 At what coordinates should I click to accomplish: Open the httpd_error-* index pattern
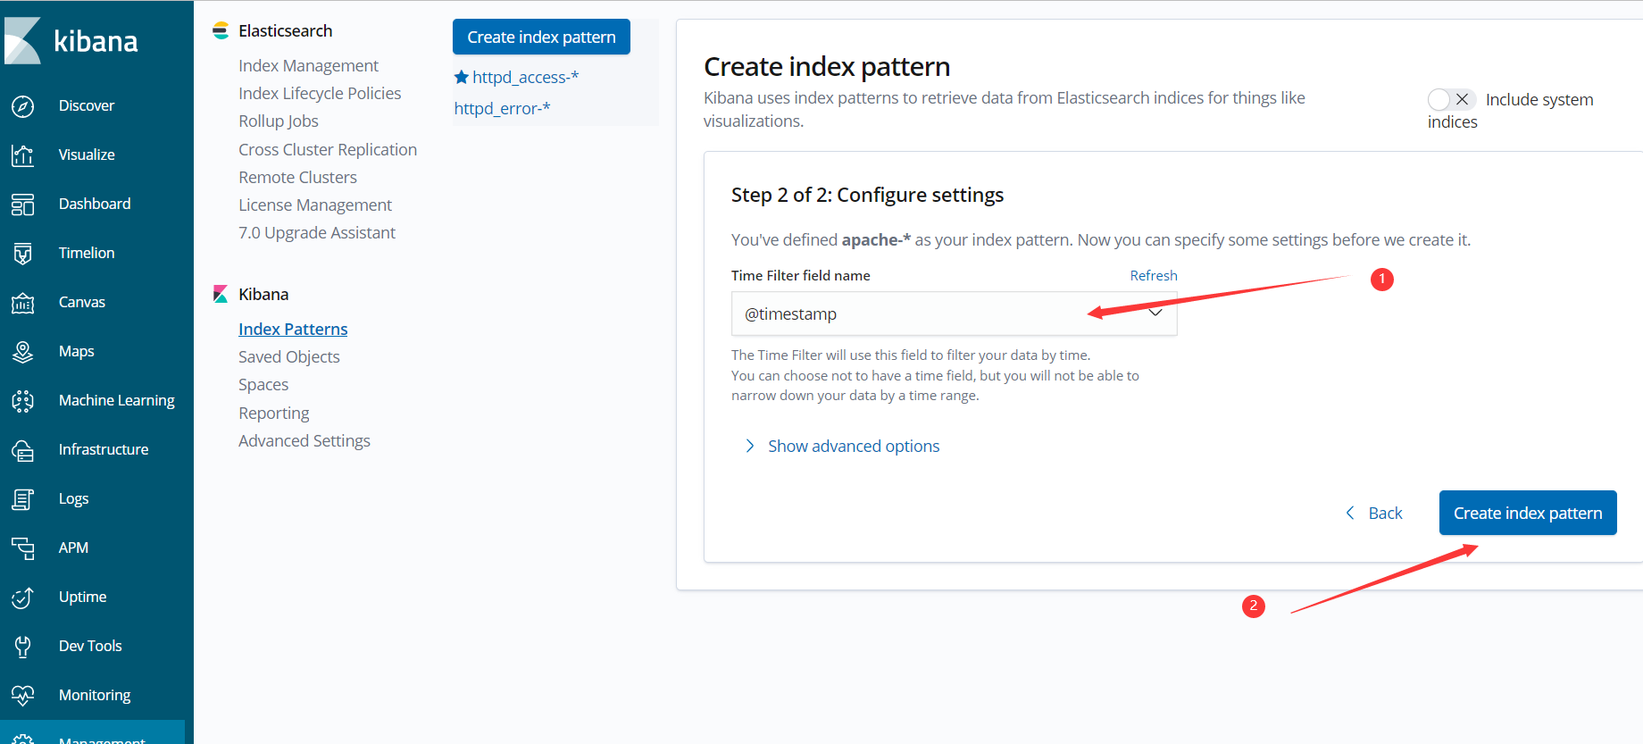[x=502, y=108]
